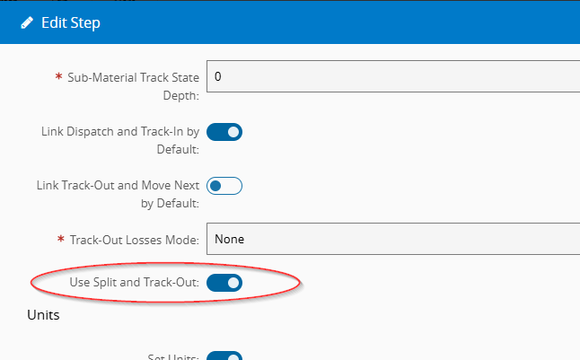Click the red asterisk beside Sub-Material

(58, 78)
